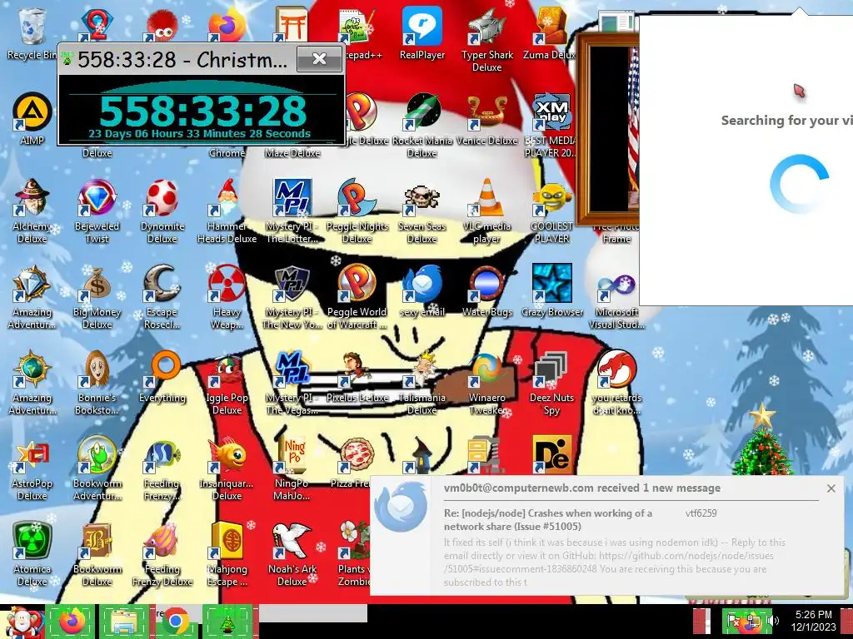
Task: Open the RealPlayer desktop shortcut
Action: click(x=422, y=33)
